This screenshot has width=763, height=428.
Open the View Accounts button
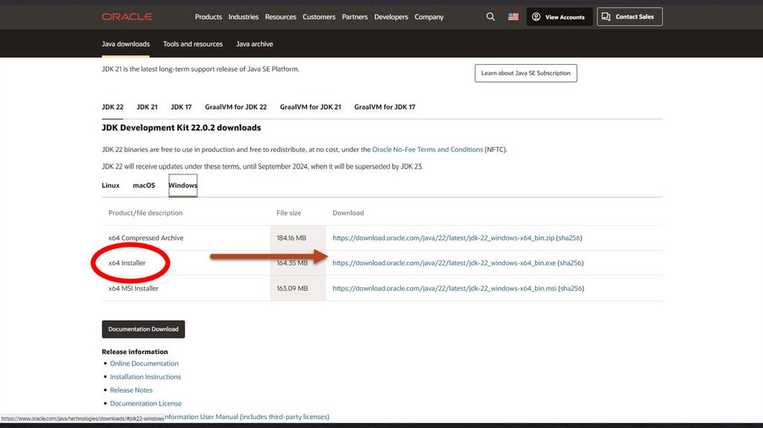coord(559,16)
